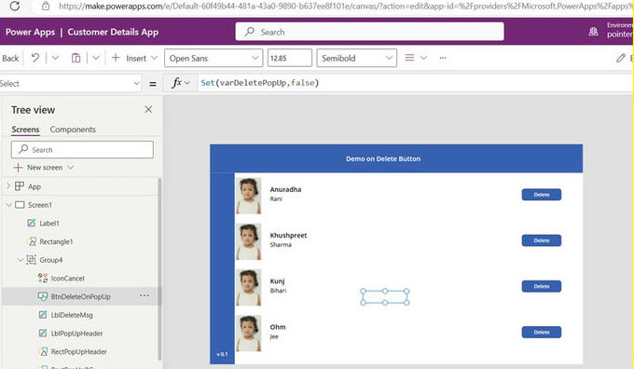Close the Tree view panel

click(148, 109)
